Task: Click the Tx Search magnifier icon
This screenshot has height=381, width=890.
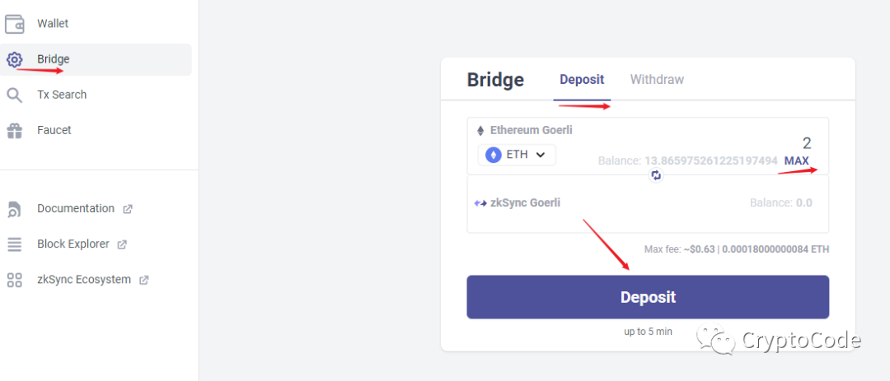Action: (14, 95)
